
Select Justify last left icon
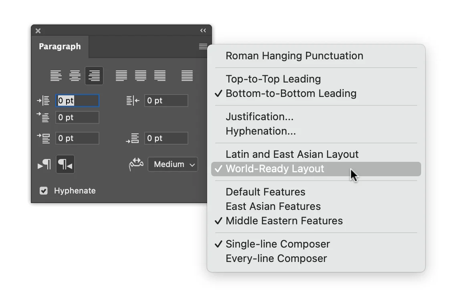click(x=121, y=76)
